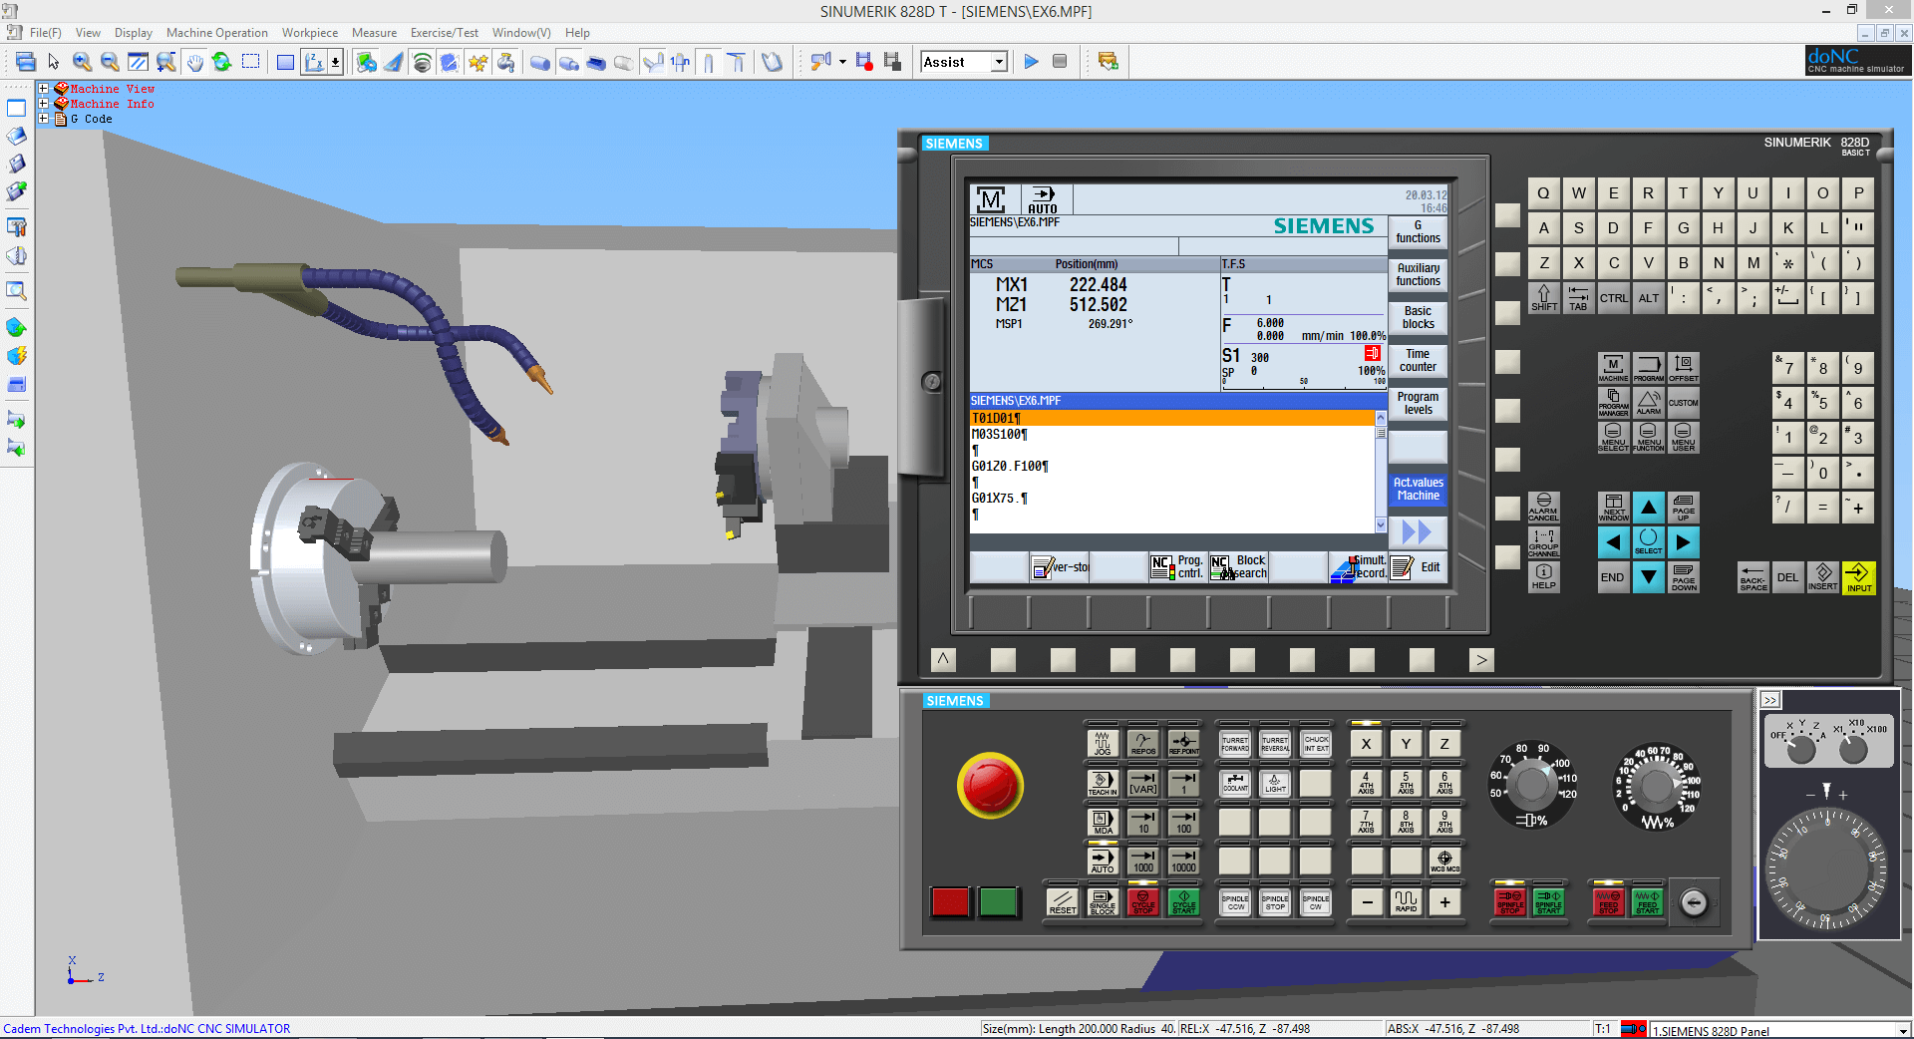Click the green FEED START key

pyautogui.click(x=1647, y=901)
